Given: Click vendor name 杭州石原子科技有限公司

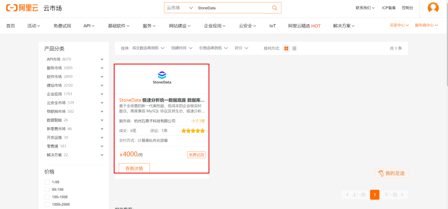Looking at the screenshot, I should click(x=155, y=121).
